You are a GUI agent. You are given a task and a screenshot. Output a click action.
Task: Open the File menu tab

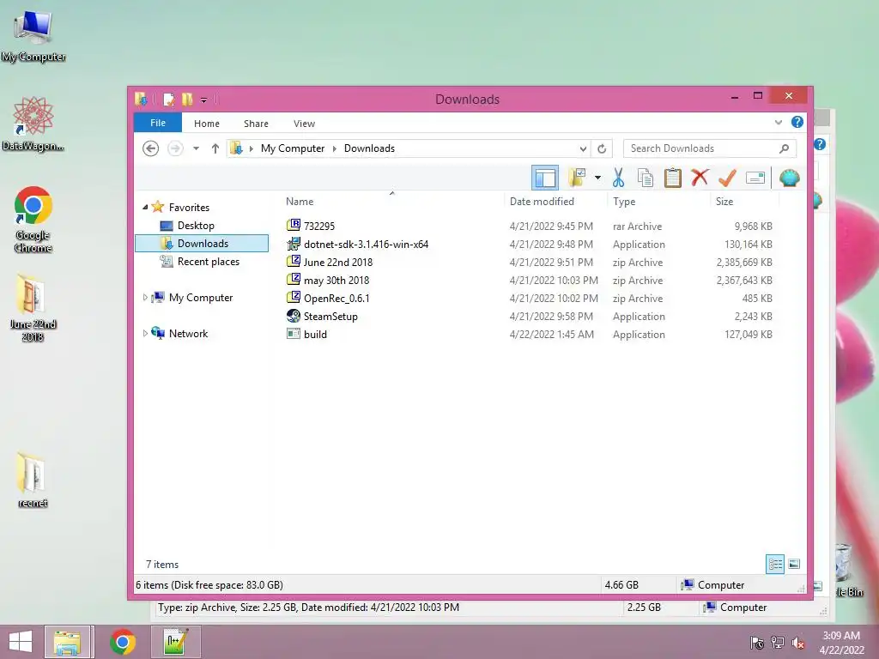158,123
